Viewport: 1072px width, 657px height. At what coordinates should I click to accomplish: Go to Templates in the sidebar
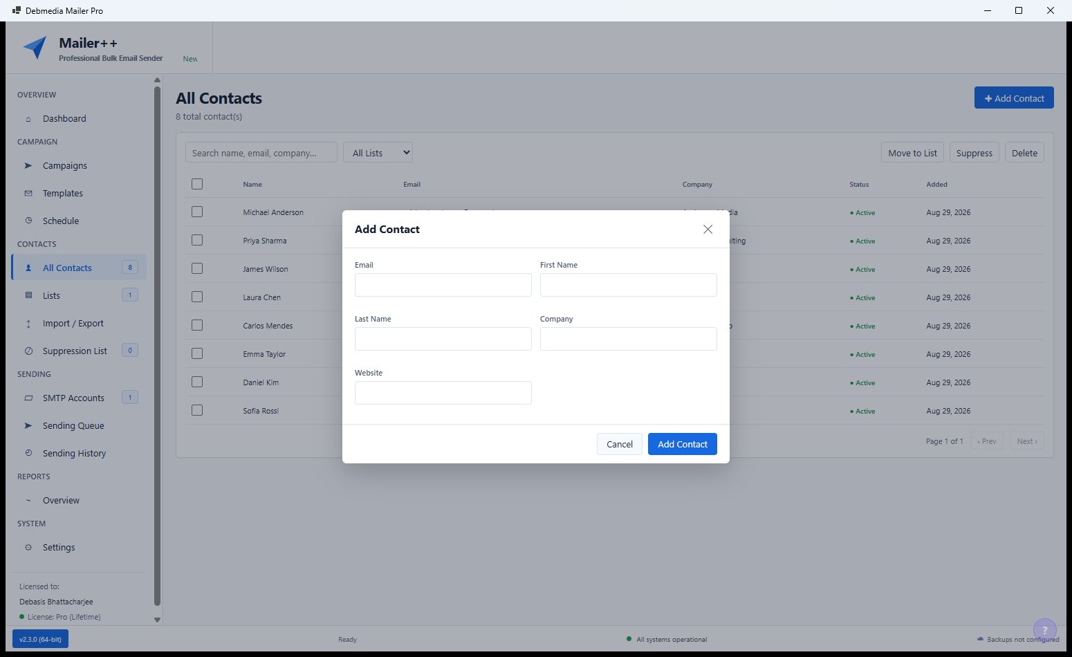(80, 194)
